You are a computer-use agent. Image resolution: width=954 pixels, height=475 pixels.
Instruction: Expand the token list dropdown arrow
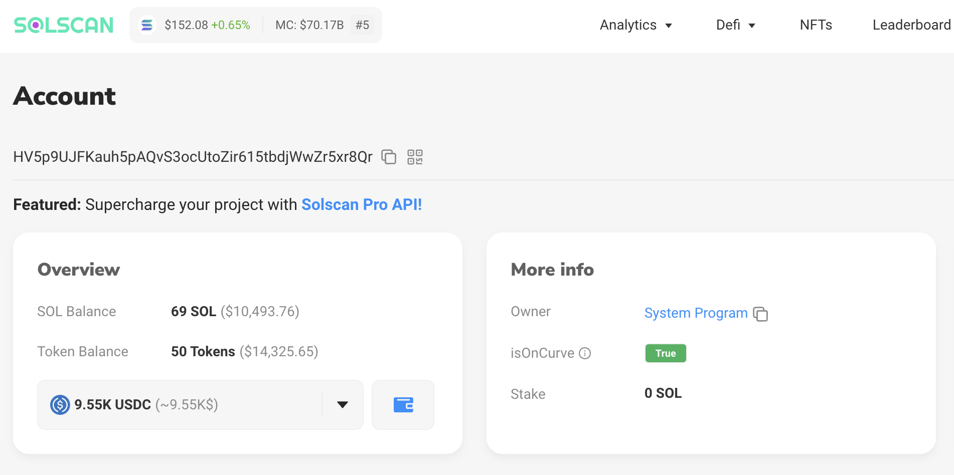pos(343,405)
